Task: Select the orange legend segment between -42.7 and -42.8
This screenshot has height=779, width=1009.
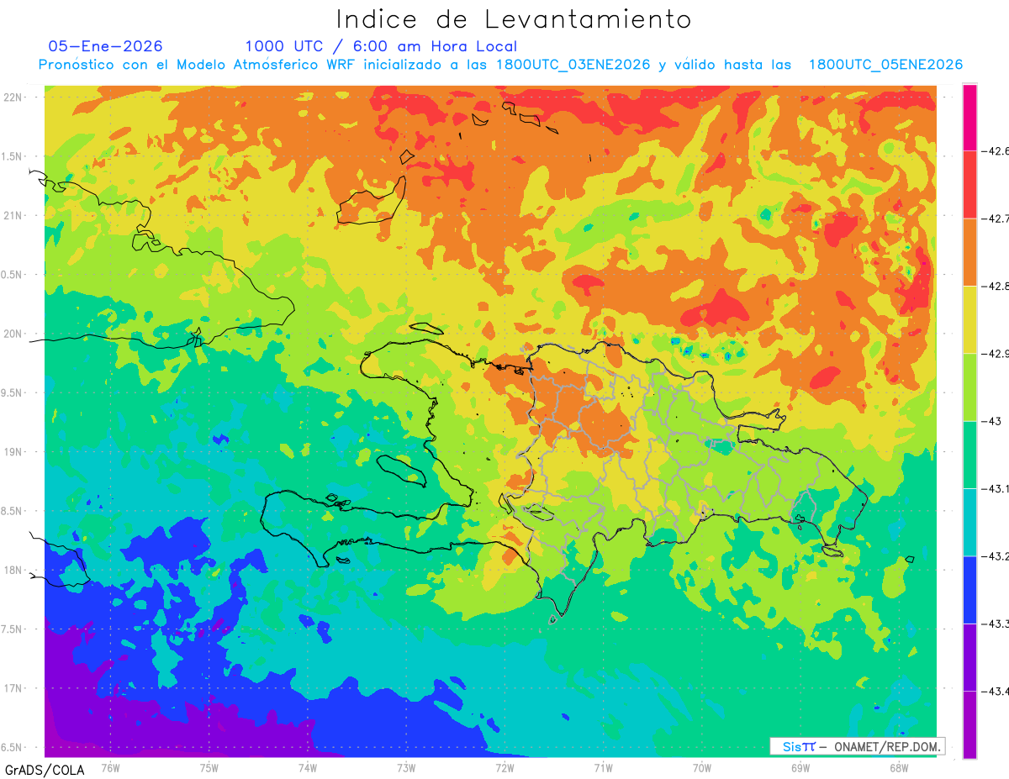Action: click(x=969, y=252)
